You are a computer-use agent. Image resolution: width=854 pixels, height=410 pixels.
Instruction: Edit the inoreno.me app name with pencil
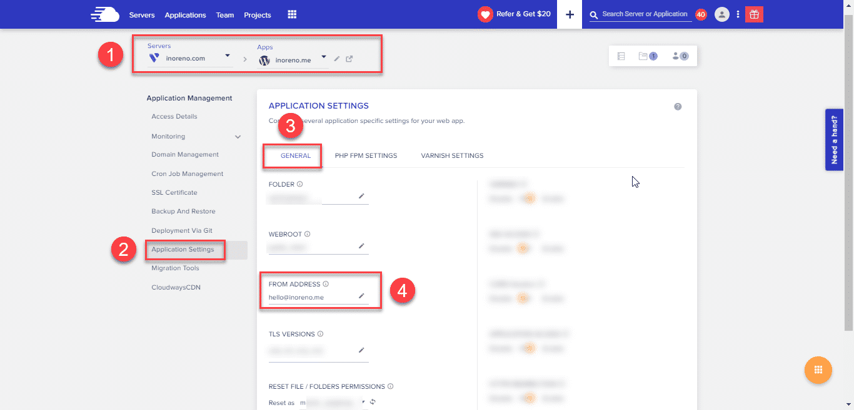pos(337,59)
